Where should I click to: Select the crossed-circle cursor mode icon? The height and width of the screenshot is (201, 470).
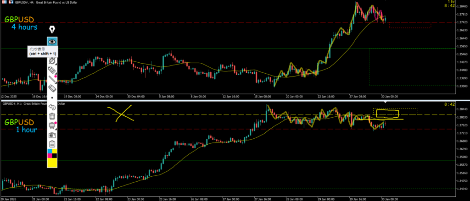[52, 60]
